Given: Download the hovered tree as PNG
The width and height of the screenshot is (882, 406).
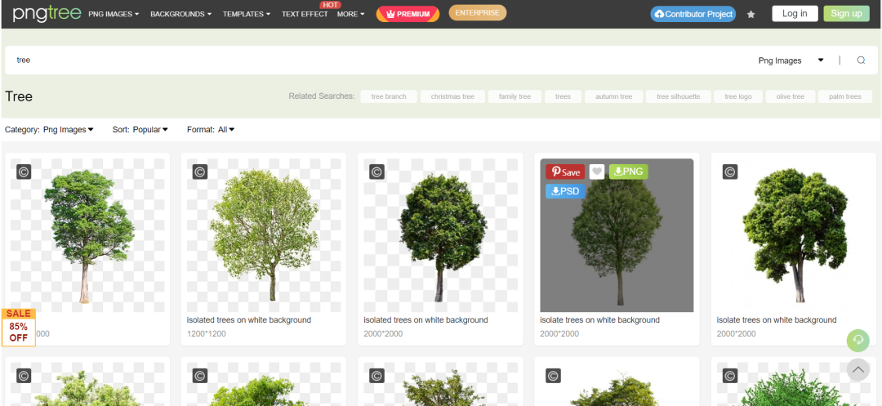Looking at the screenshot, I should [x=629, y=172].
